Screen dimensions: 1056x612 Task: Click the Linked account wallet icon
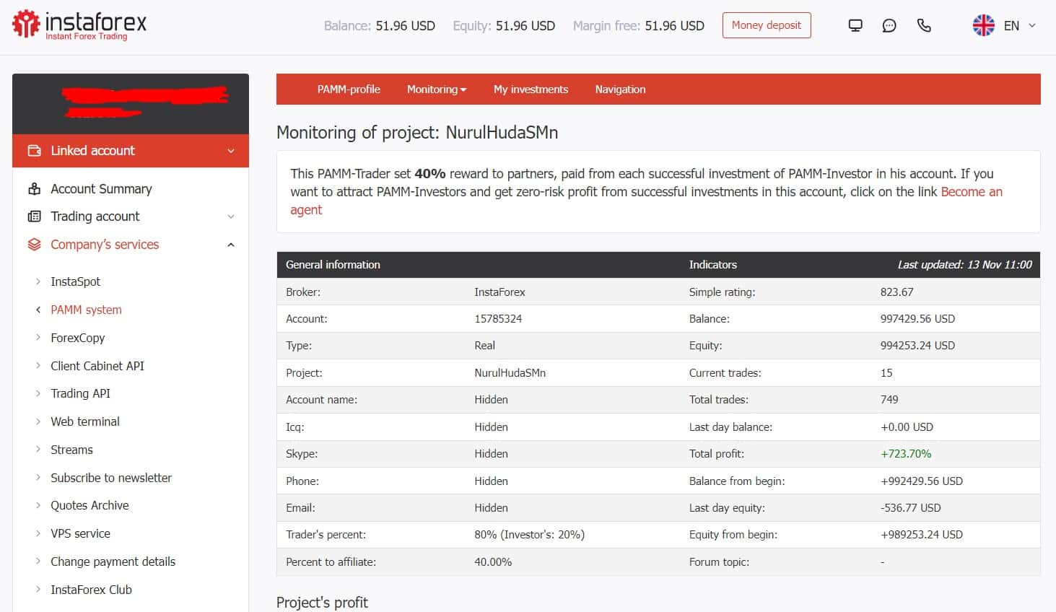(34, 151)
